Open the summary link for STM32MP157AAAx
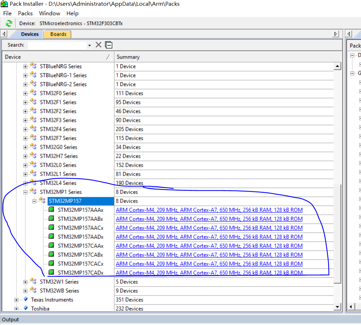This screenshot has width=361, height=325. (209, 210)
